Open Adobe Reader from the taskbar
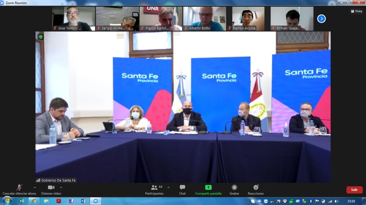This screenshot has width=366, height=205. (59, 201)
